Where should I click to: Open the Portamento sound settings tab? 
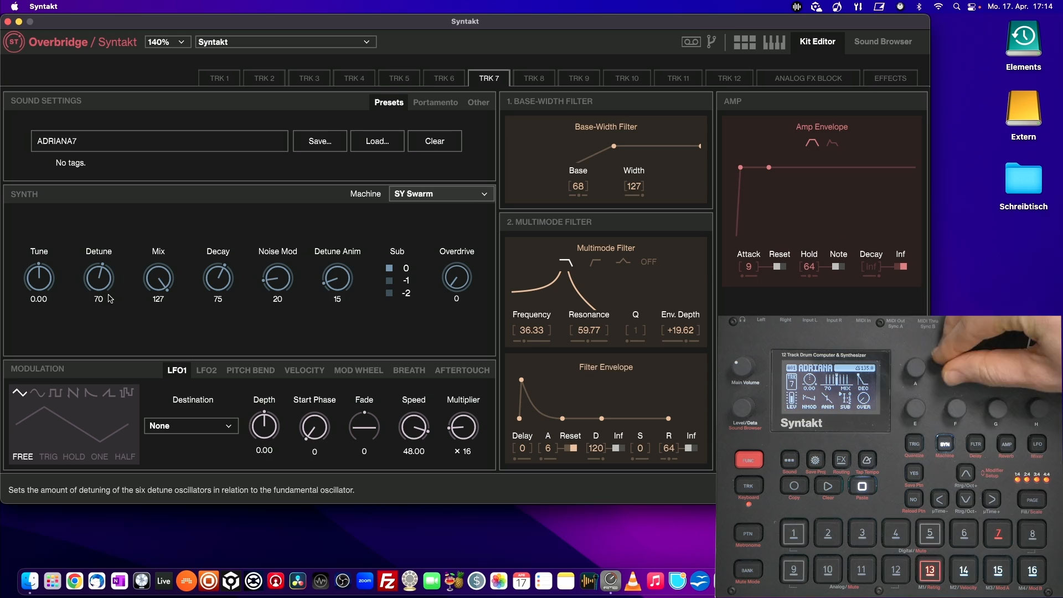pyautogui.click(x=435, y=102)
